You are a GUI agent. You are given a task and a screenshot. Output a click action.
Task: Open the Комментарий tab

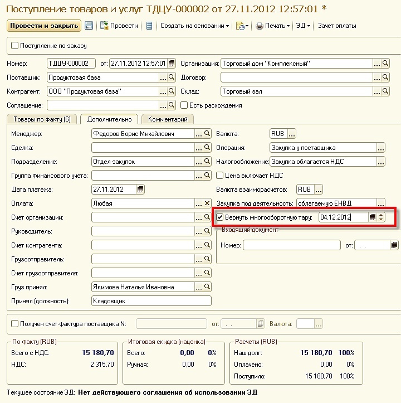(168, 119)
